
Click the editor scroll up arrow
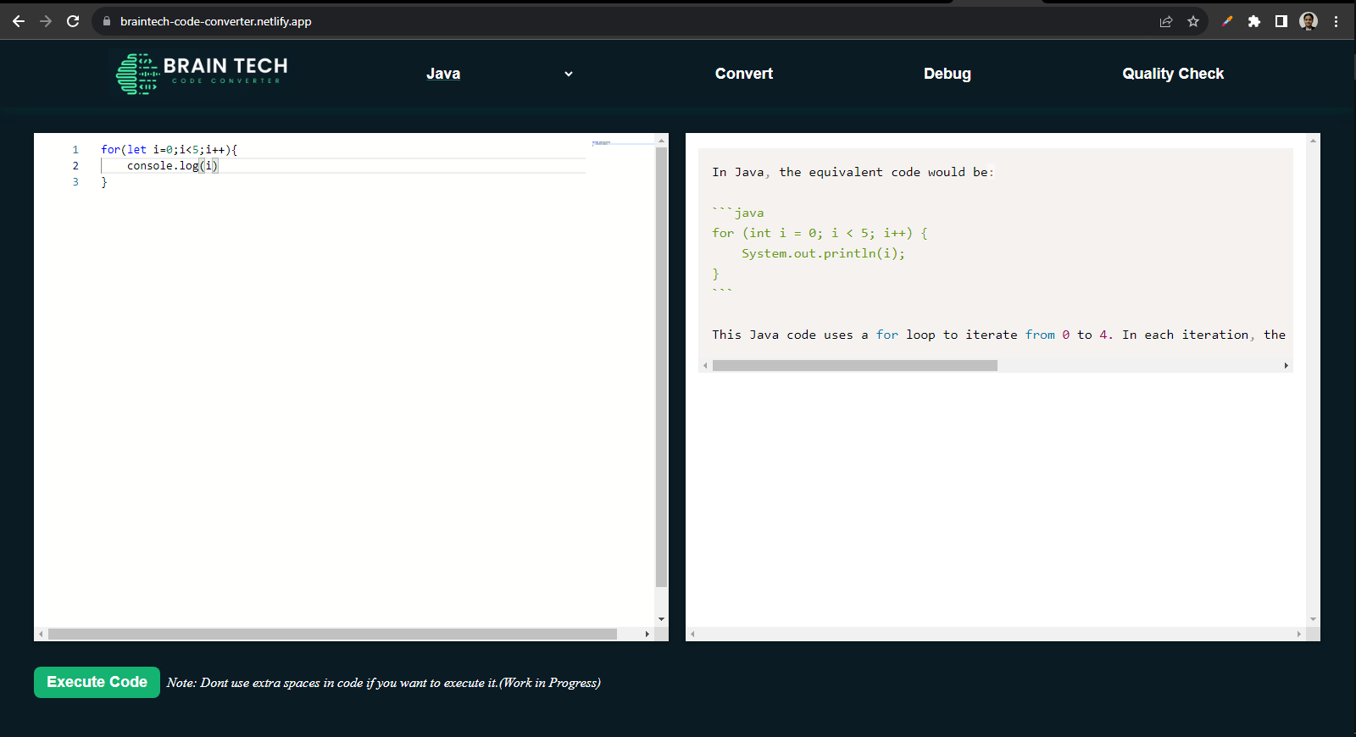[662, 140]
